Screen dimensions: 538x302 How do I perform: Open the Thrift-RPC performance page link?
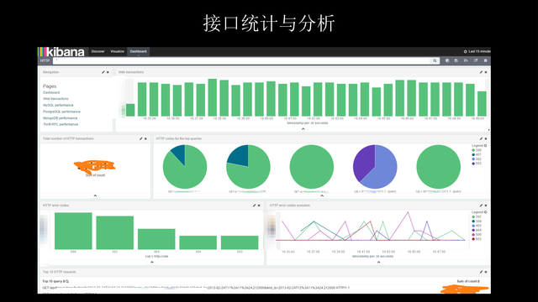pyautogui.click(x=61, y=124)
